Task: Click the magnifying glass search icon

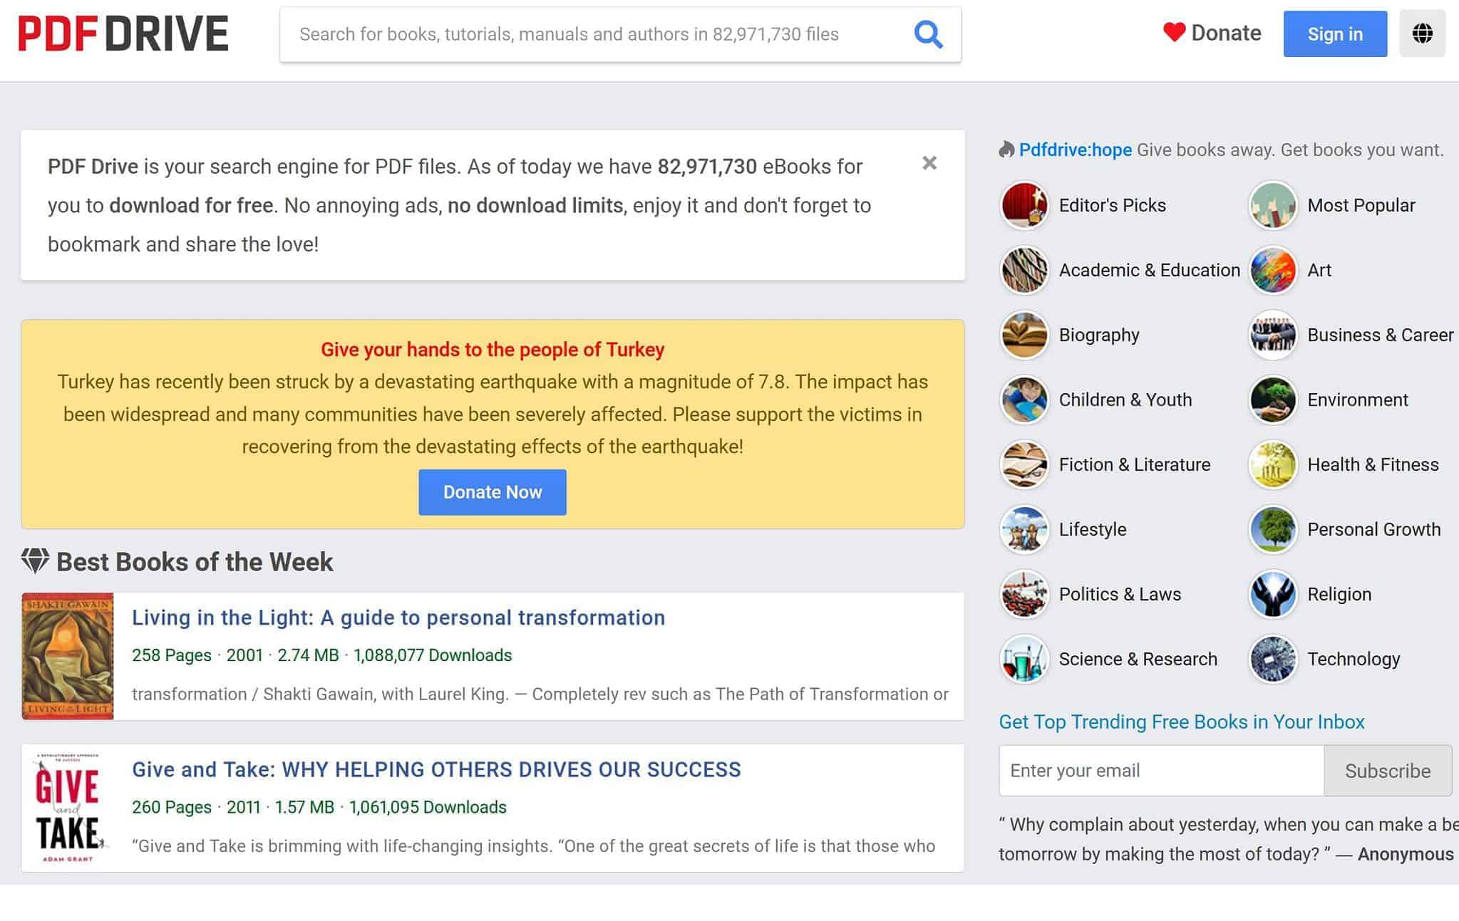Action: pyautogui.click(x=928, y=34)
